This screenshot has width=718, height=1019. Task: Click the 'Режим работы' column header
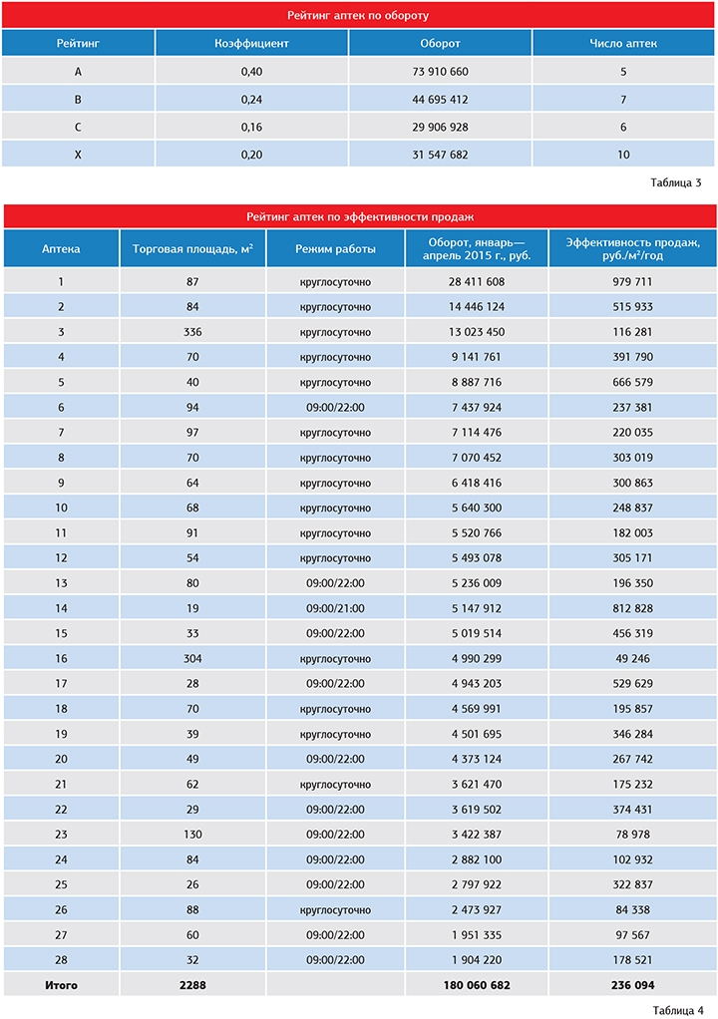(x=335, y=248)
